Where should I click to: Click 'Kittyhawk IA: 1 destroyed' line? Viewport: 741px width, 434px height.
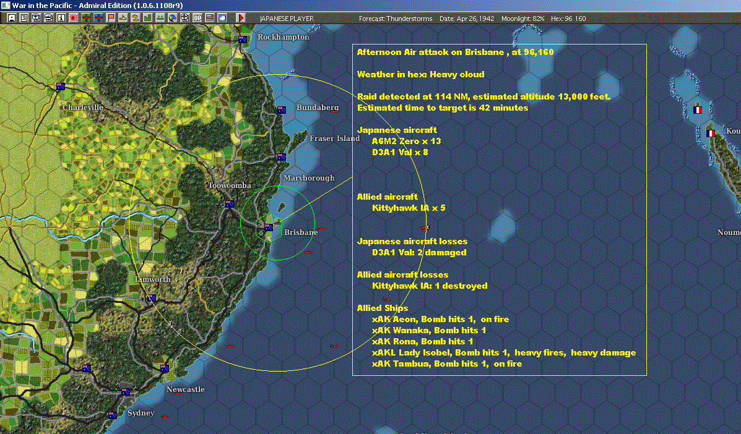(430, 286)
